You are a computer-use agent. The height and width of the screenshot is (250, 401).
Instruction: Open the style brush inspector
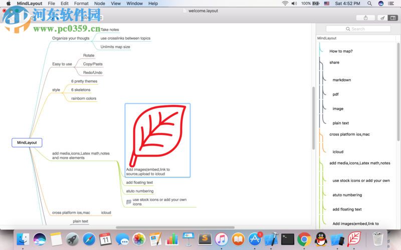tap(382, 17)
